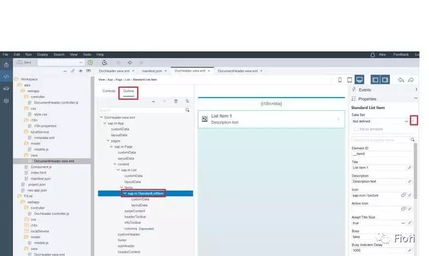Open the Tools menu

87,54
